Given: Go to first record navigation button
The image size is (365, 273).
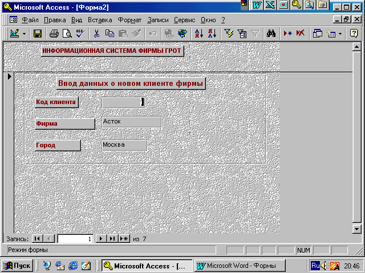Looking at the screenshot, I should pos(36,239).
